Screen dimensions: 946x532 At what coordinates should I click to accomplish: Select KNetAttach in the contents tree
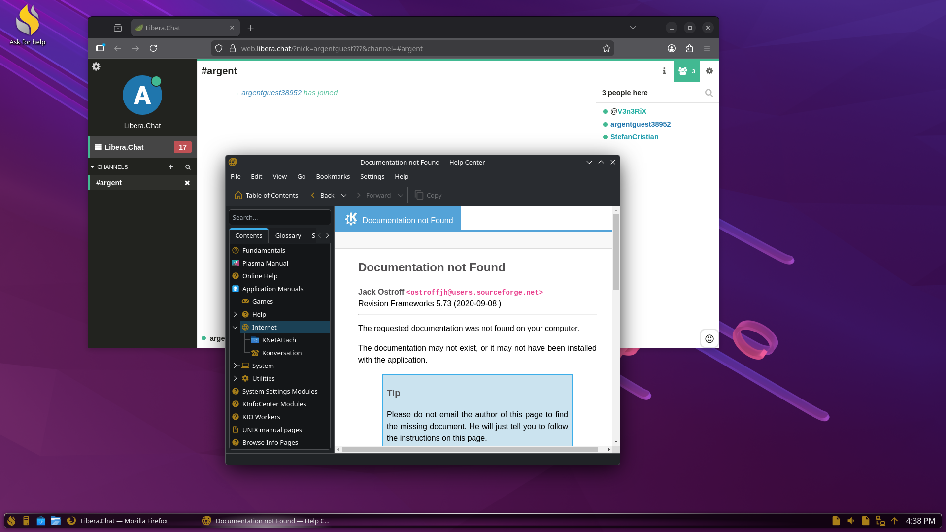point(279,340)
